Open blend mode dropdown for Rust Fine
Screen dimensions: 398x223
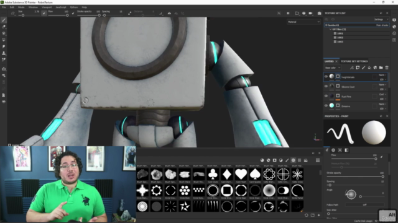coord(382,94)
